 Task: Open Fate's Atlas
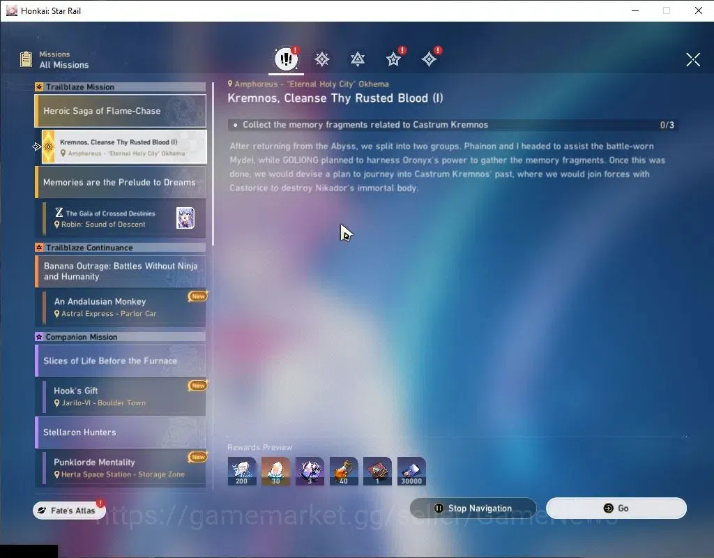pyautogui.click(x=69, y=510)
